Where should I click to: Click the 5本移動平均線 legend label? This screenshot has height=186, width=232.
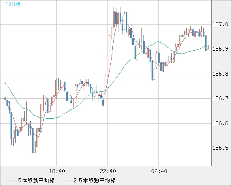point(36,180)
